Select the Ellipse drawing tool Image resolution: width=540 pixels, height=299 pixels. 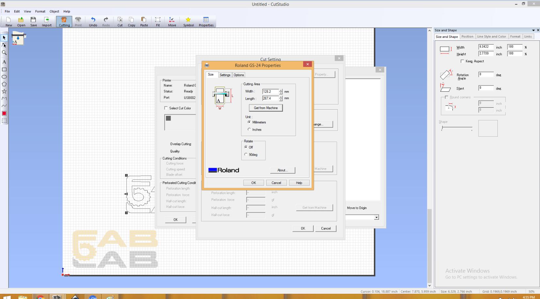pyautogui.click(x=4, y=77)
